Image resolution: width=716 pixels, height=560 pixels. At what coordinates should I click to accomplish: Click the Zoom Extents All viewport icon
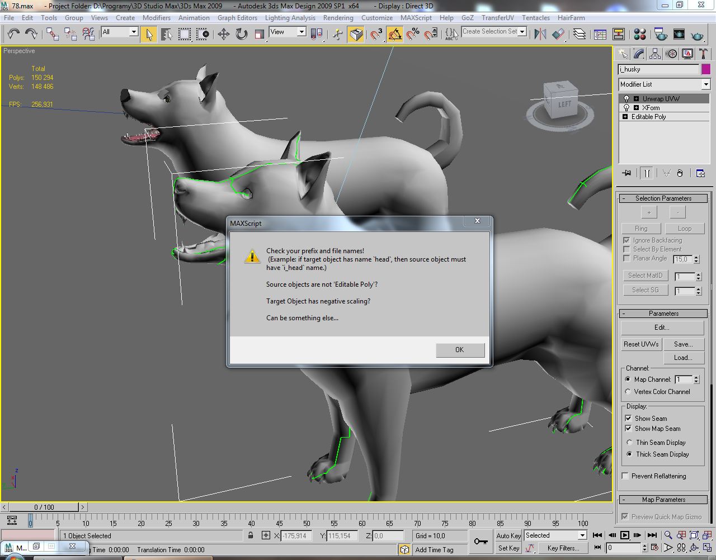click(708, 535)
